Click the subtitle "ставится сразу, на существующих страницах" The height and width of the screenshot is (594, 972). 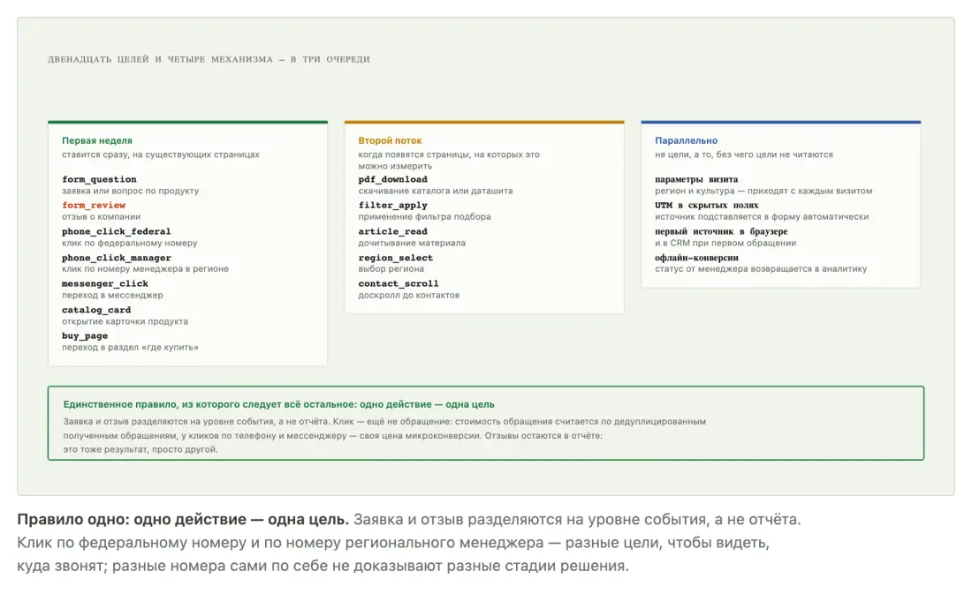[161, 154]
